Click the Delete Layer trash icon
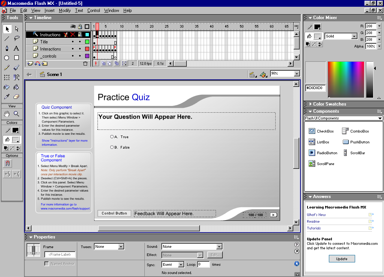Image resolution: width=384 pixels, height=277 pixels. 85,64
